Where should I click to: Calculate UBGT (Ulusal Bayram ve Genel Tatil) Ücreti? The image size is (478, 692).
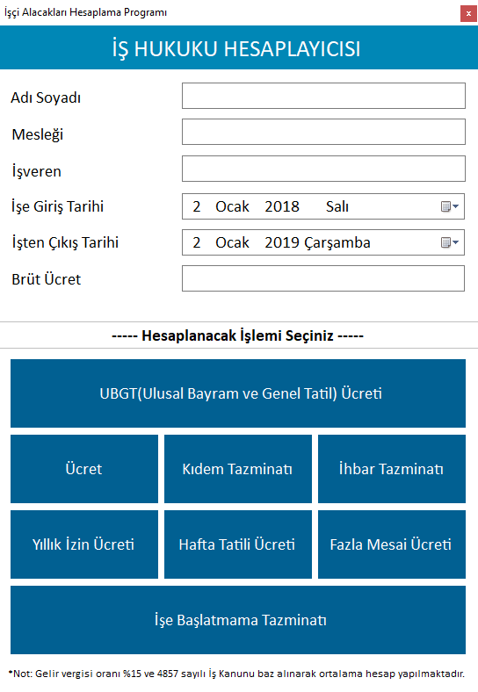pos(238,393)
